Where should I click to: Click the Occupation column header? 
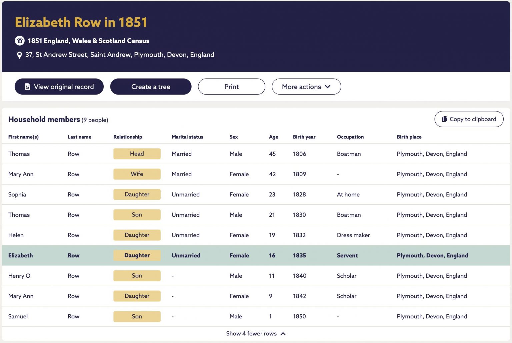(x=350, y=137)
